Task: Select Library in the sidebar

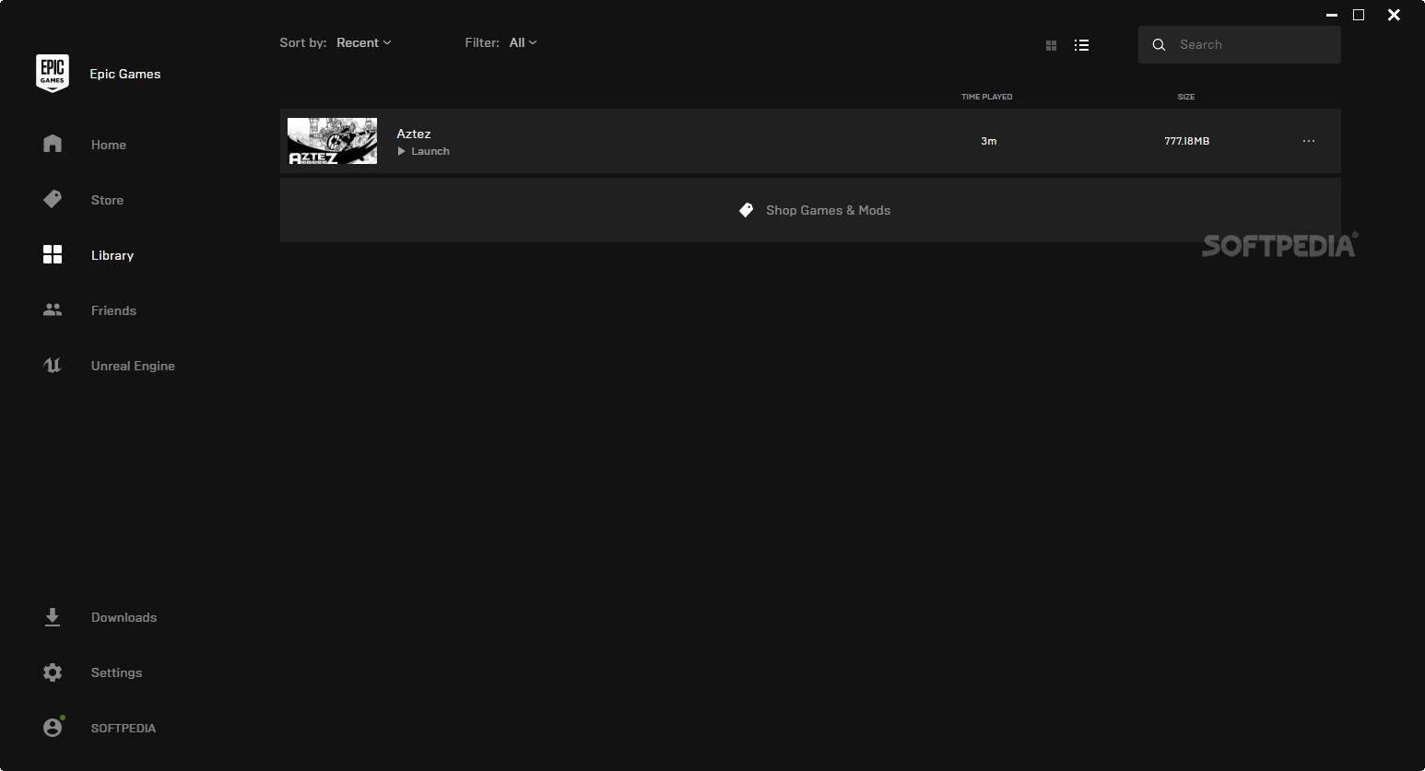Action: click(x=112, y=255)
